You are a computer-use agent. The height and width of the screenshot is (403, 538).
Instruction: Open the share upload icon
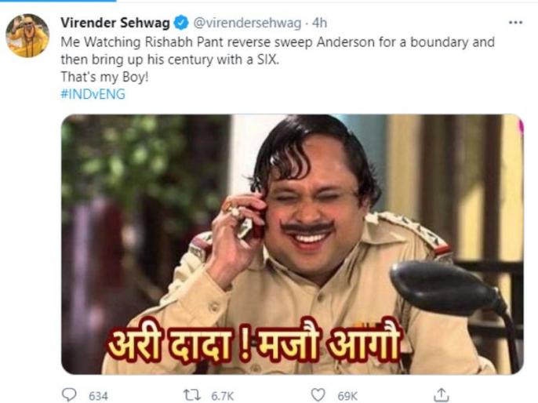tap(442, 395)
